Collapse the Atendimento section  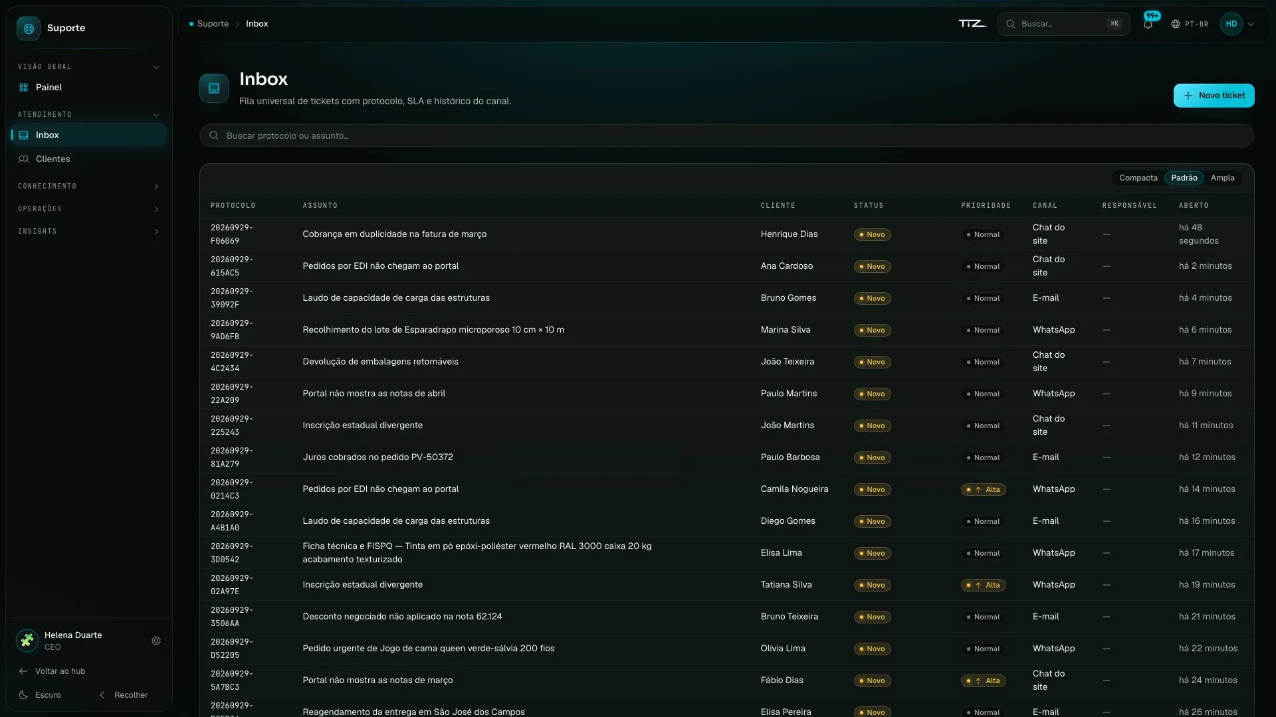point(156,115)
